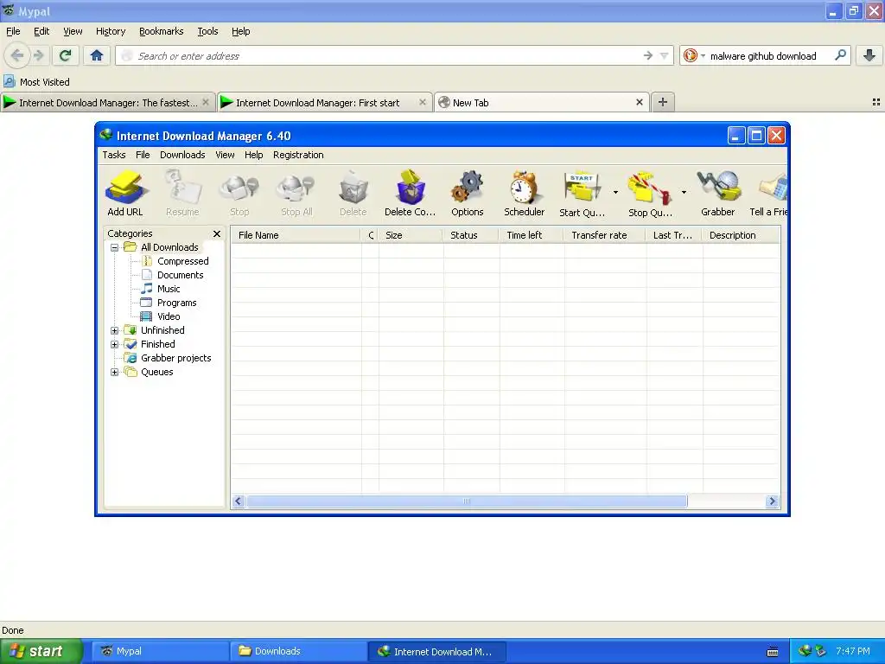Click Mypal home icon
The height and width of the screenshot is (664, 885).
pyautogui.click(x=97, y=55)
